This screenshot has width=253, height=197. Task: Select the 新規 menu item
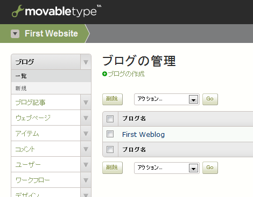pos(51,88)
